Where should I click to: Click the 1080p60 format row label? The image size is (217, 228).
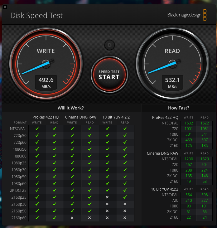pyautogui.click(x=19, y=183)
